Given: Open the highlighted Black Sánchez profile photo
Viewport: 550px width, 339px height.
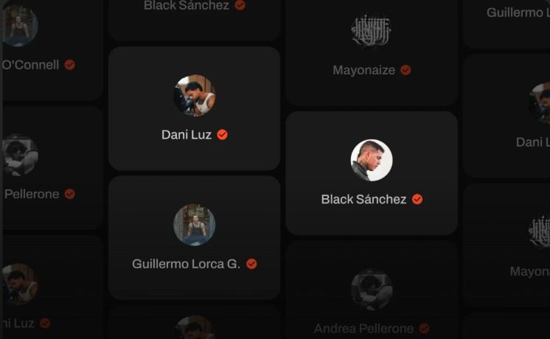Looking at the screenshot, I should coord(372,160).
